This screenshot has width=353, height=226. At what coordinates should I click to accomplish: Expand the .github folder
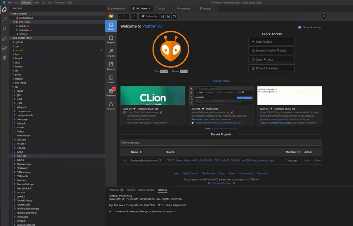pos(14,42)
